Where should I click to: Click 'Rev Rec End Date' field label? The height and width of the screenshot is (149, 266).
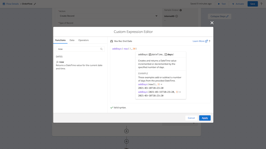(123, 41)
